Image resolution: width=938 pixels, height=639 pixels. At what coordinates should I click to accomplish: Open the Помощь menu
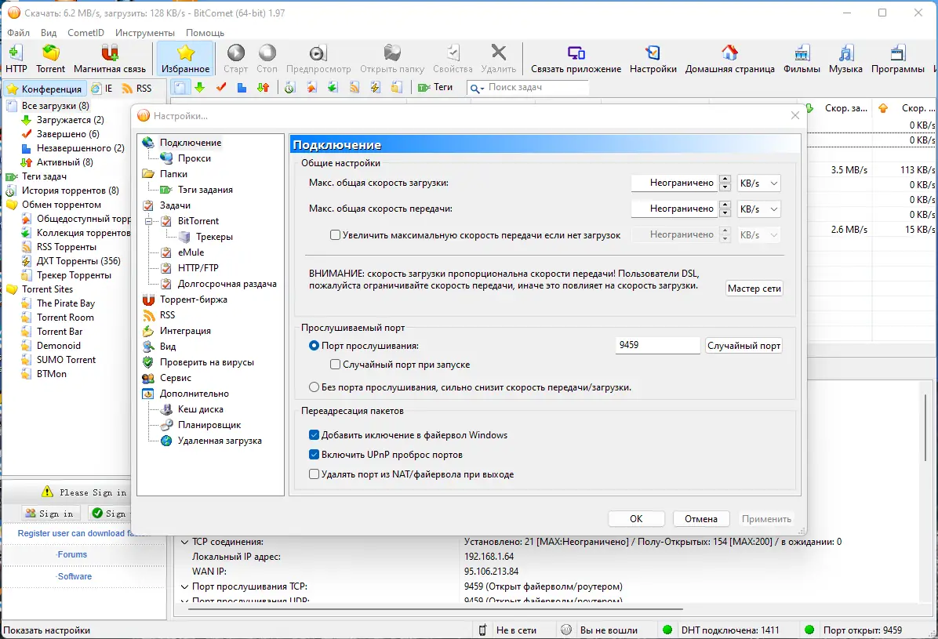205,33
